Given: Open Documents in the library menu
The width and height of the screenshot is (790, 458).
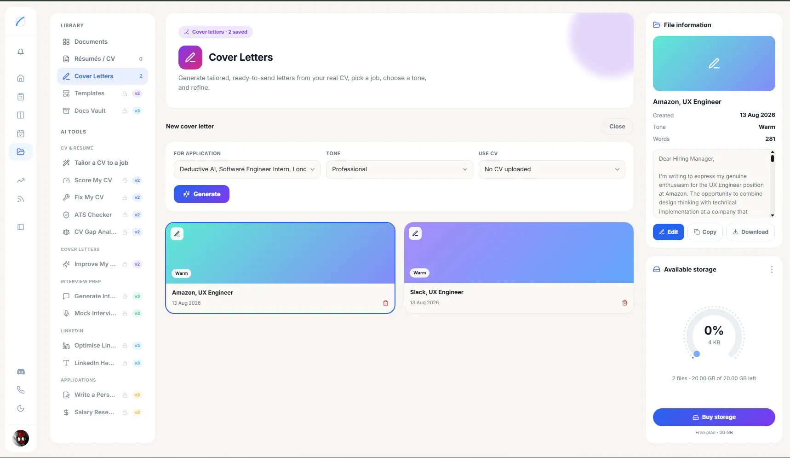Looking at the screenshot, I should (103, 42).
